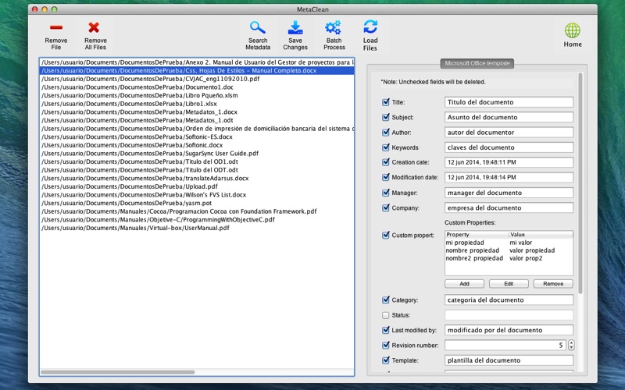Click the Remove File icon
The height and width of the screenshot is (390, 625).
(55, 27)
